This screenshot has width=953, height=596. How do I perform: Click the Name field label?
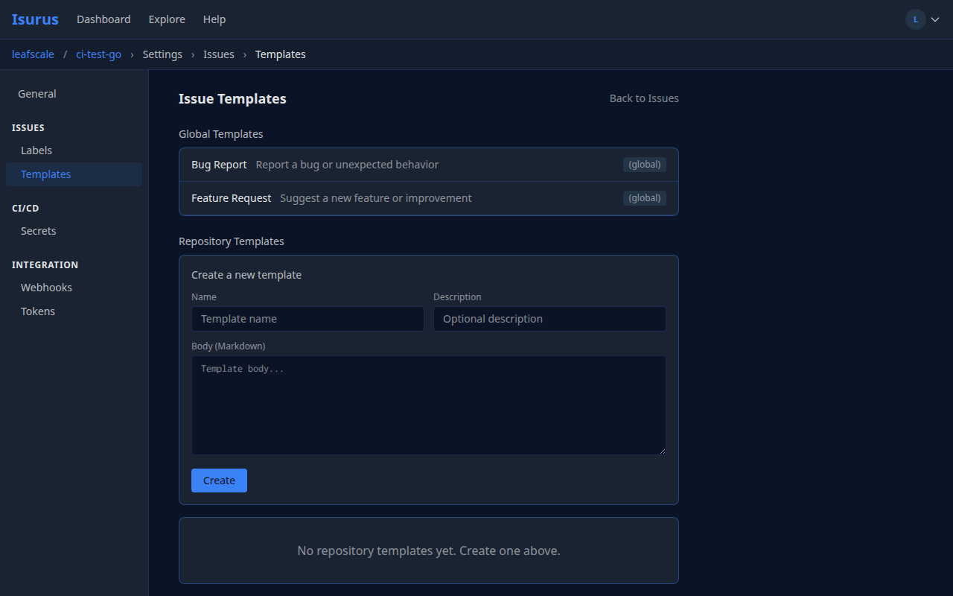click(204, 297)
